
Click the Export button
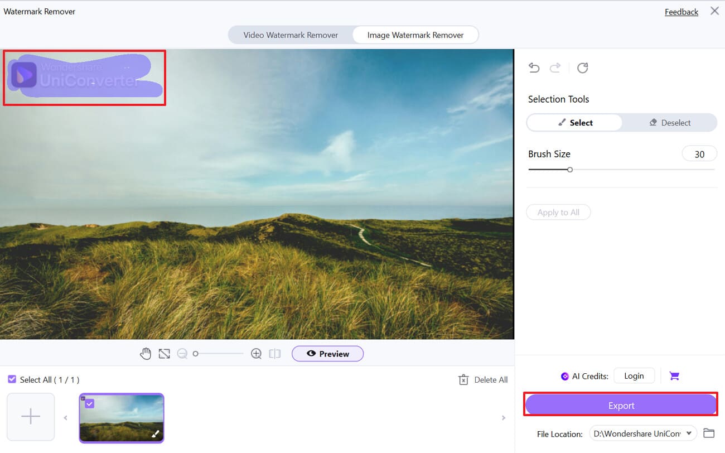(x=621, y=406)
